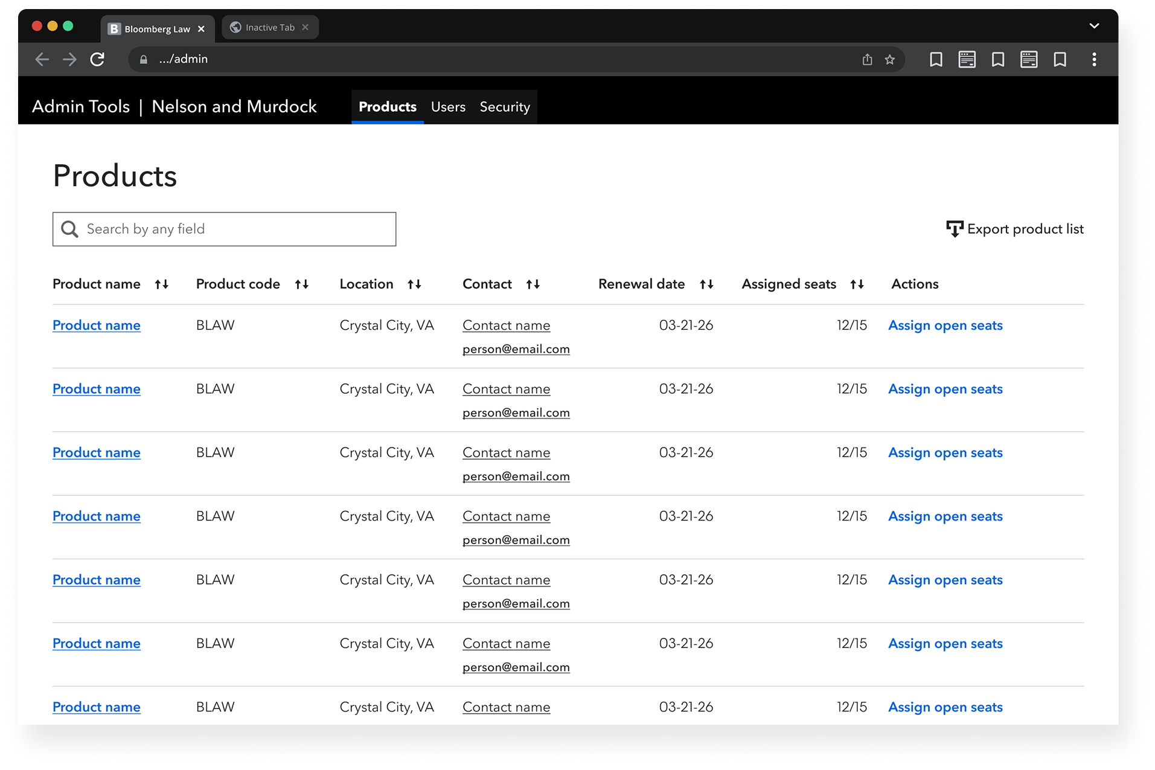The height and width of the screenshot is (770, 1155).
Task: Toggle sorting on the Location column
Action: (x=415, y=284)
